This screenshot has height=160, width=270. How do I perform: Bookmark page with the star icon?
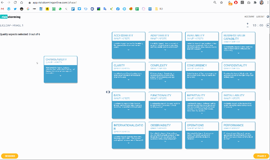tap(221, 2)
